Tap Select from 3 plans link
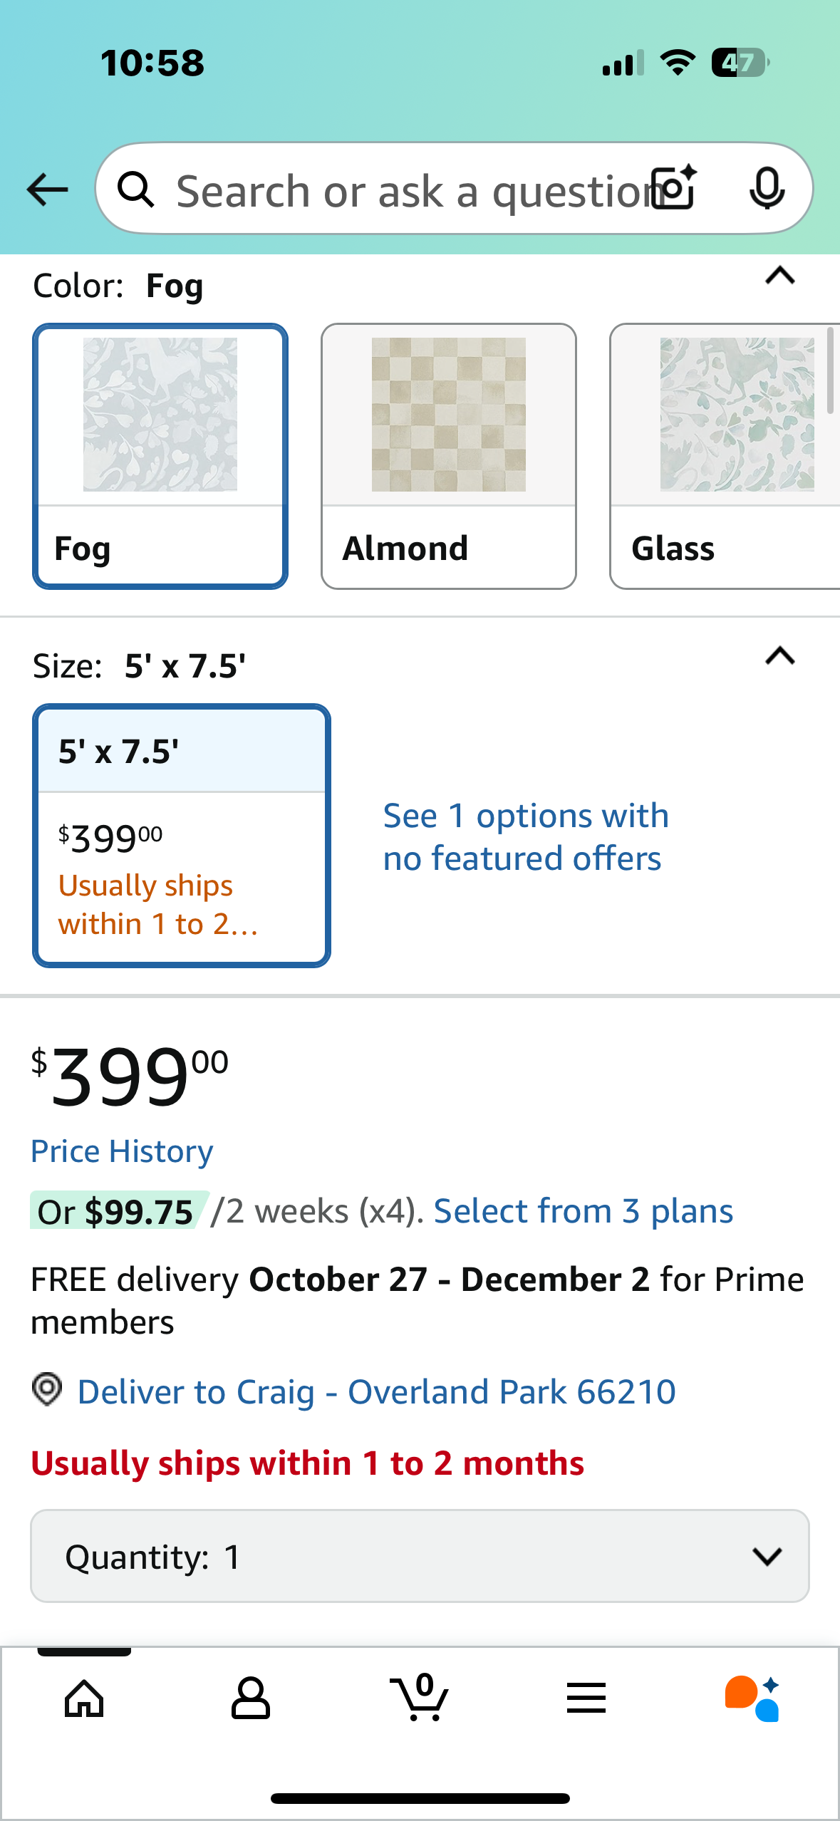840x1821 pixels. (583, 1211)
